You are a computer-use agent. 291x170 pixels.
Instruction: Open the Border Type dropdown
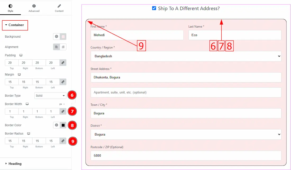(x=50, y=96)
